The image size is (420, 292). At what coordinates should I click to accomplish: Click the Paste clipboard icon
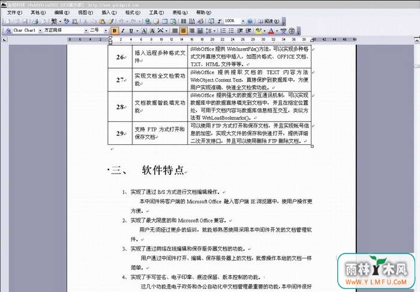(102, 22)
